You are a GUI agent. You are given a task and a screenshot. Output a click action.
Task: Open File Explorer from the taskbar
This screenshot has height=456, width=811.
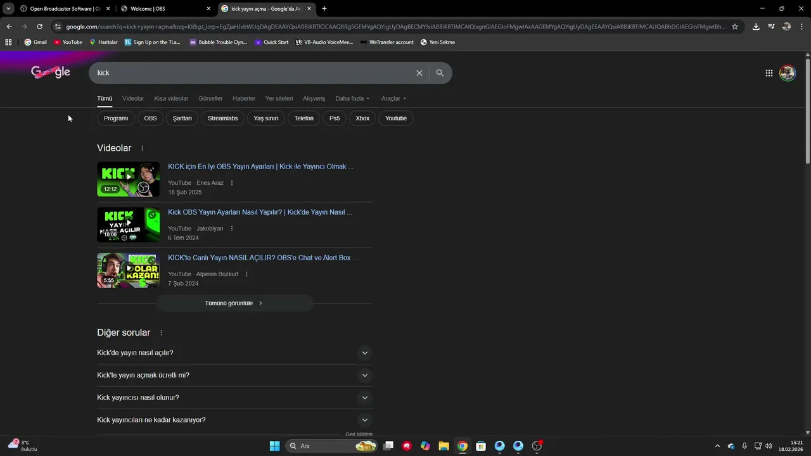pyautogui.click(x=444, y=446)
